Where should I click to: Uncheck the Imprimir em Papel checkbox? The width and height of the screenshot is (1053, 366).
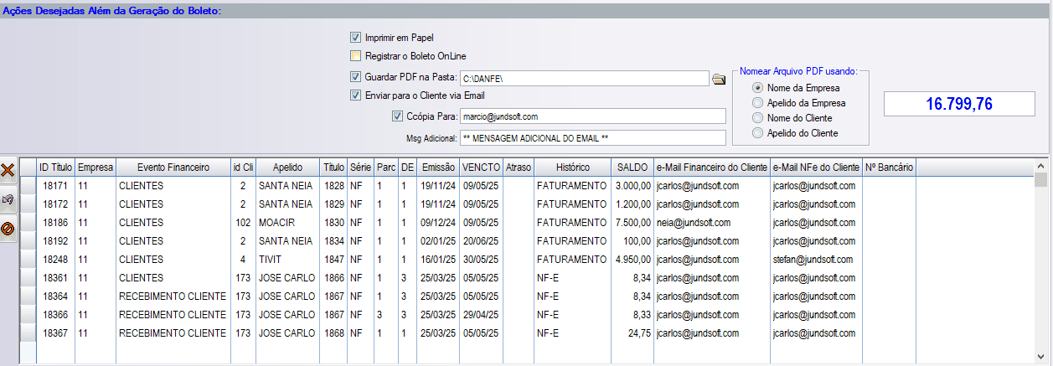point(356,38)
